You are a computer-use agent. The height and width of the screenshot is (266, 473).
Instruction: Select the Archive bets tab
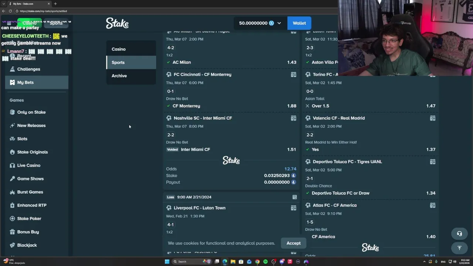tap(131, 76)
